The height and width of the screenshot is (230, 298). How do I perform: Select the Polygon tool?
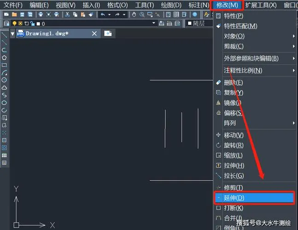(4, 57)
